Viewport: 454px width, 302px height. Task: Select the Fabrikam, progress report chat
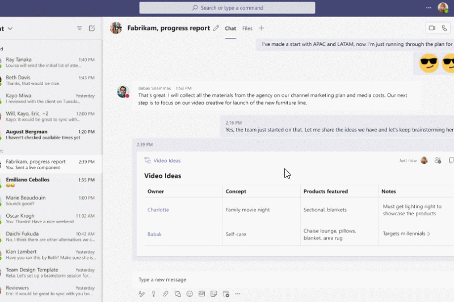pyautogui.click(x=51, y=164)
